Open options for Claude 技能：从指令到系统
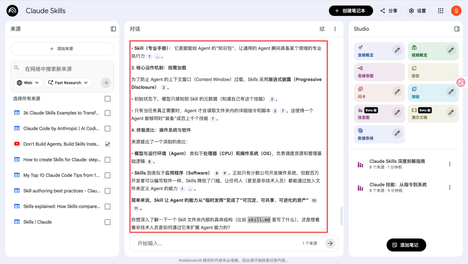Screen dimensions: 468x264 [x=449, y=187]
